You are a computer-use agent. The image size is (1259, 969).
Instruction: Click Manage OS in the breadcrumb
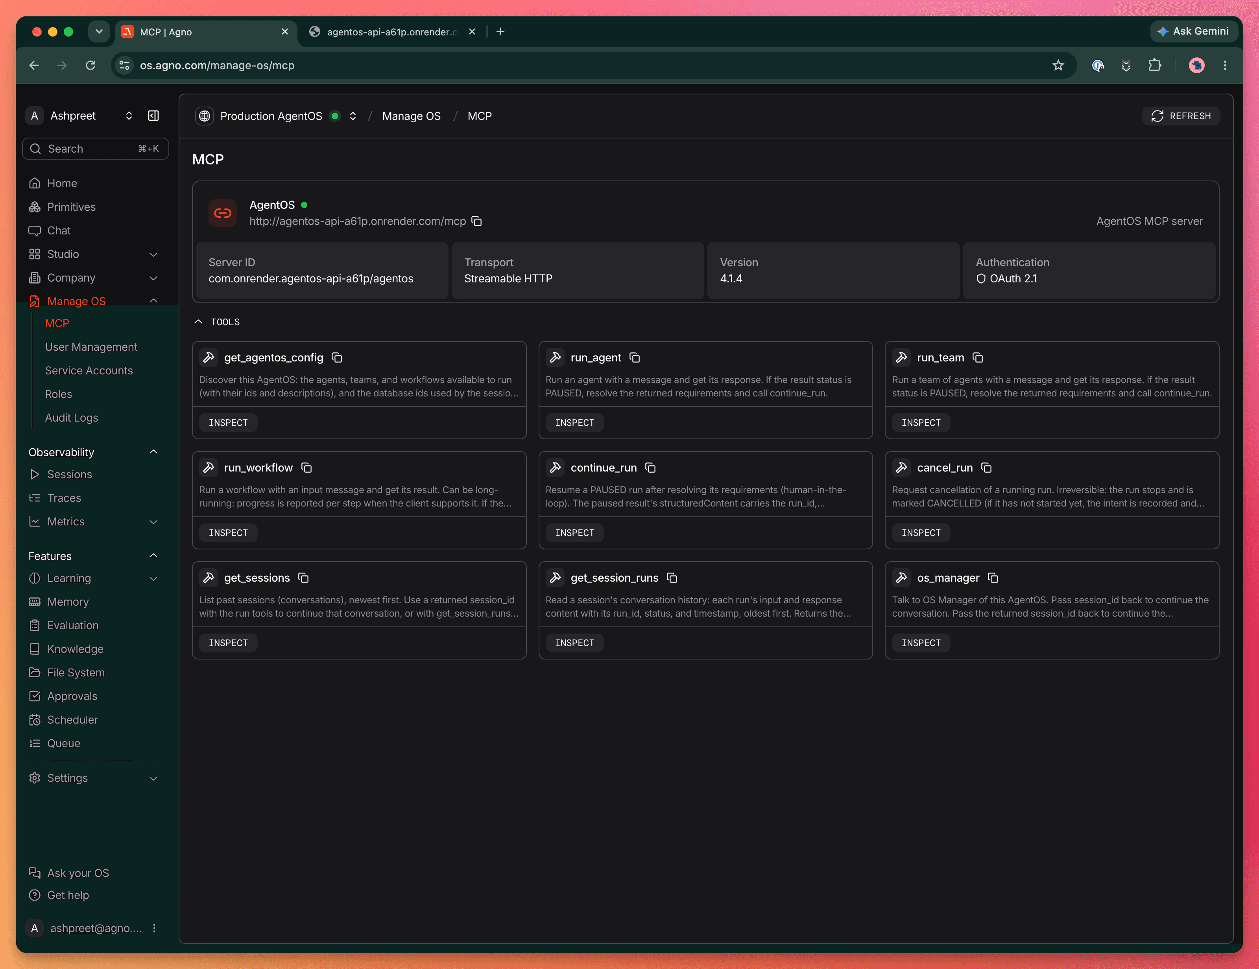pos(411,116)
